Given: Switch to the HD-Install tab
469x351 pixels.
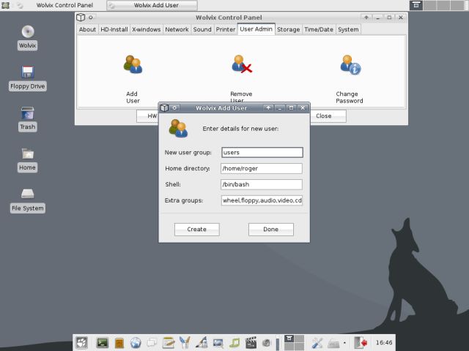Looking at the screenshot, I should click(x=114, y=29).
